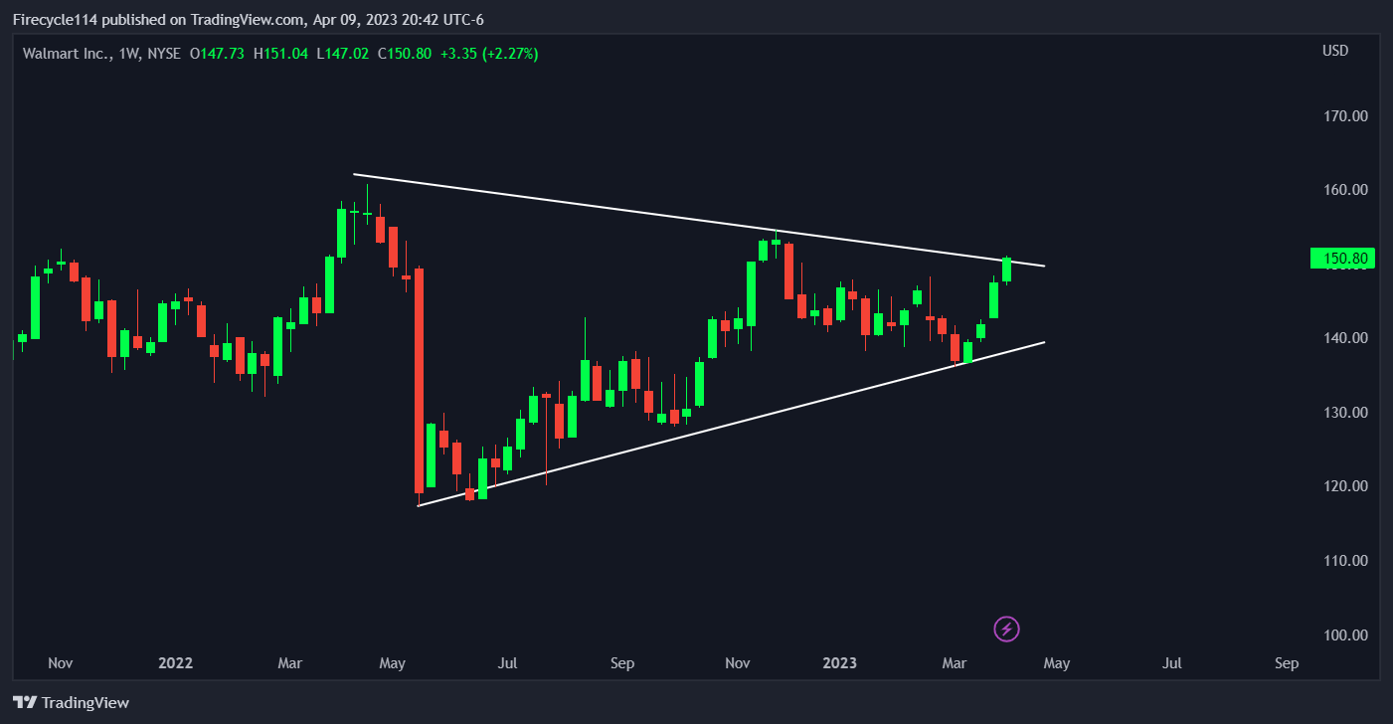Click the low value 'L147.02'

click(342, 54)
